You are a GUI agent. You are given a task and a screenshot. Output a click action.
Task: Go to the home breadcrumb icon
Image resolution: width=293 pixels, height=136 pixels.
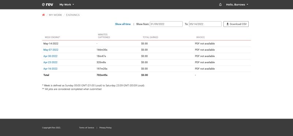coord(43,15)
